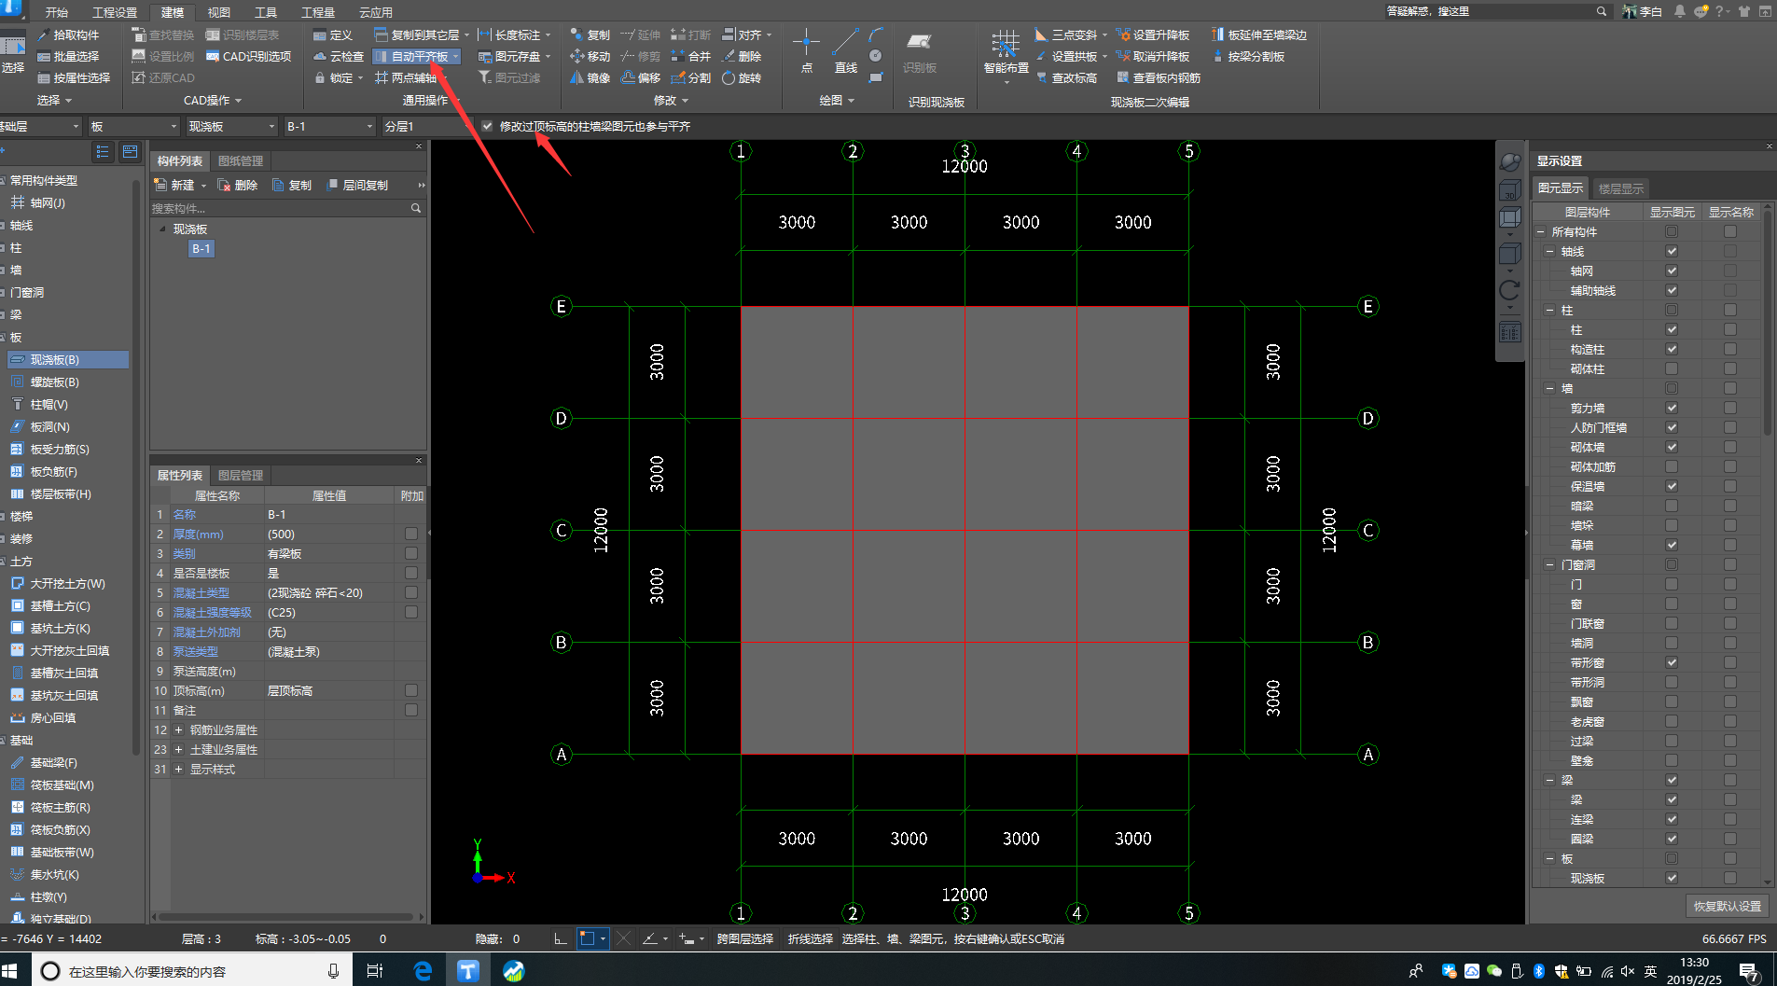This screenshot has height=986, width=1777.
Task: Click the 删除 delete tool in modify group
Action: 742,56
